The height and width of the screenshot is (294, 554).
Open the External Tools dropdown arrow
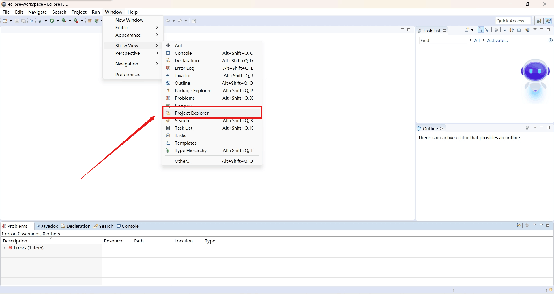click(x=82, y=21)
